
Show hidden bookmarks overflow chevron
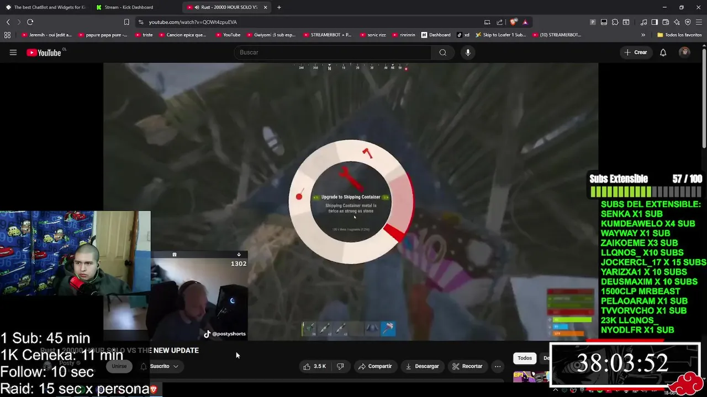[x=643, y=35]
